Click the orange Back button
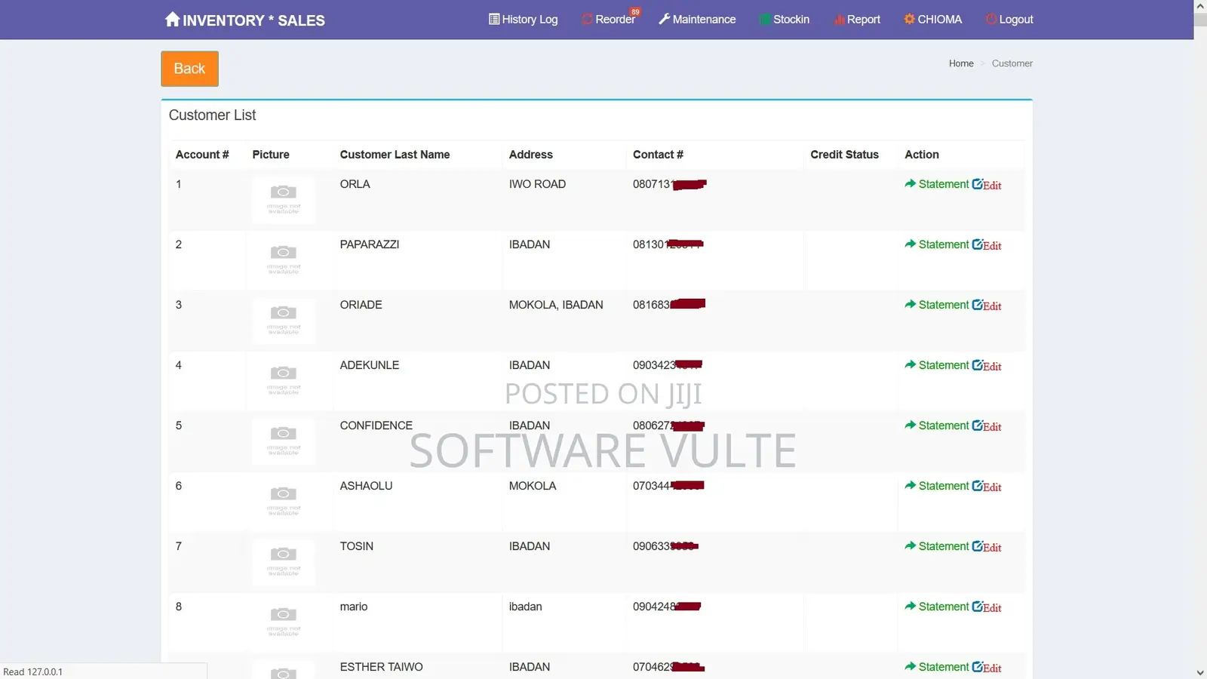Image resolution: width=1207 pixels, height=679 pixels. 189,69
